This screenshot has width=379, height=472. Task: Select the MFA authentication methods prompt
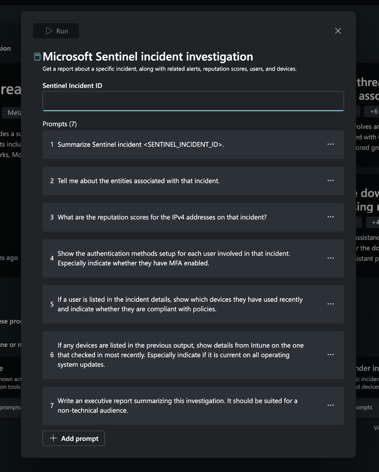click(x=174, y=258)
